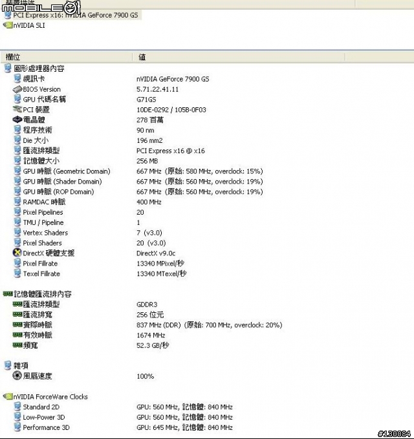The image size is (414, 439).
Task: Select the PCI Express x16 GeForce 7900 GS device
Action: pos(72,15)
